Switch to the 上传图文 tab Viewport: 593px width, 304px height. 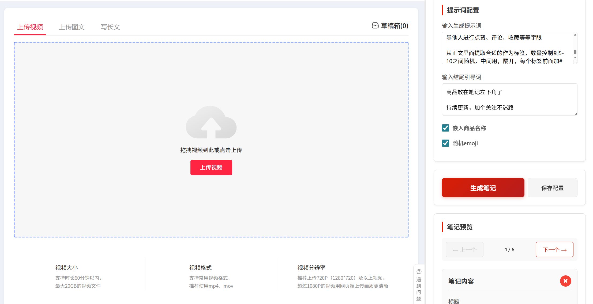(x=72, y=27)
